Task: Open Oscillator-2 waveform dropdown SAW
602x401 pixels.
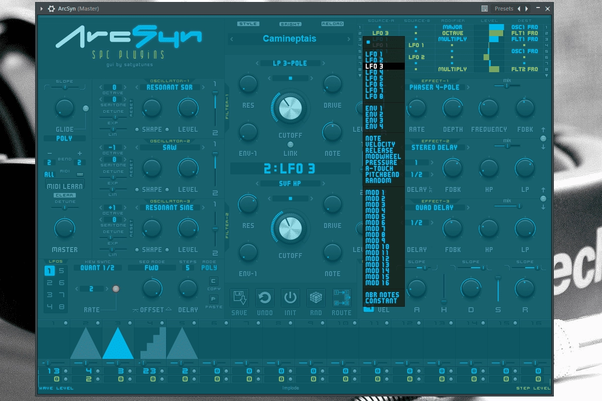Action: [169, 147]
